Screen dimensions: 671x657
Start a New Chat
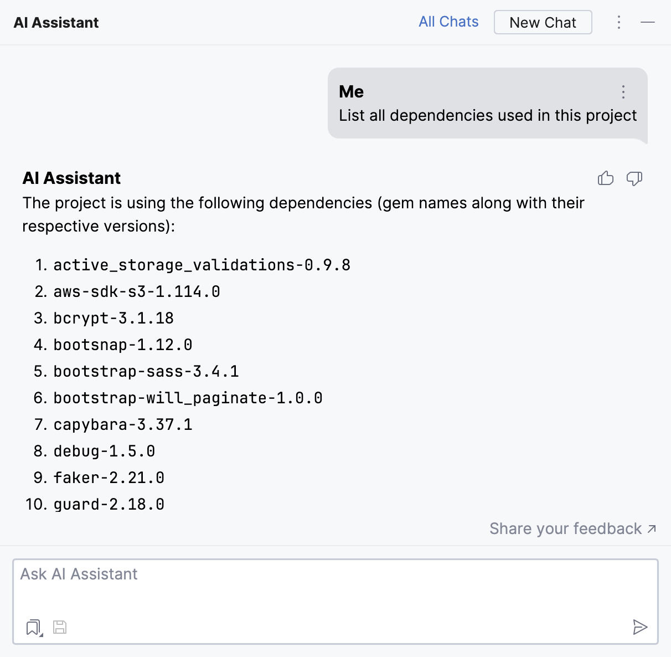543,22
